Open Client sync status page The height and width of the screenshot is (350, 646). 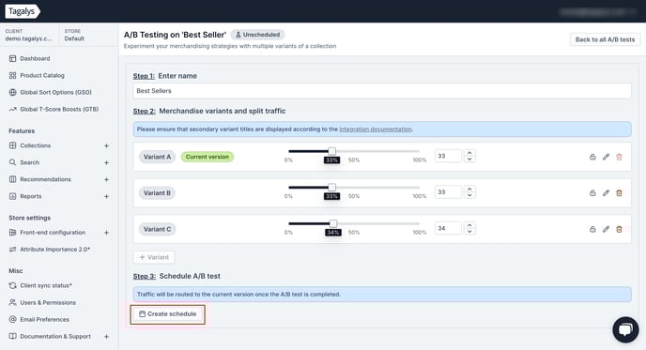coord(46,286)
